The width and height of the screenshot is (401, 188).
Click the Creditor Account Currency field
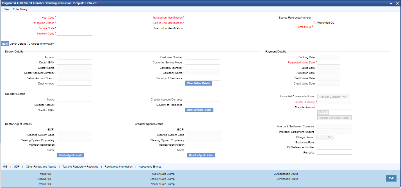[x=202, y=100]
